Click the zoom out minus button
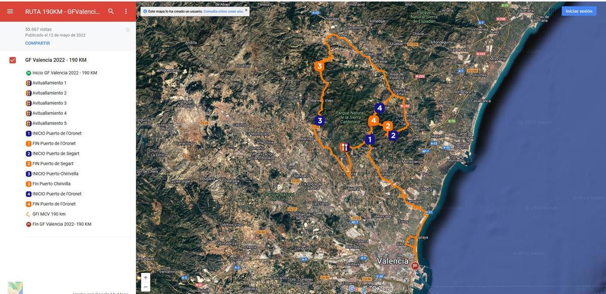This screenshot has width=606, height=294. point(144,285)
